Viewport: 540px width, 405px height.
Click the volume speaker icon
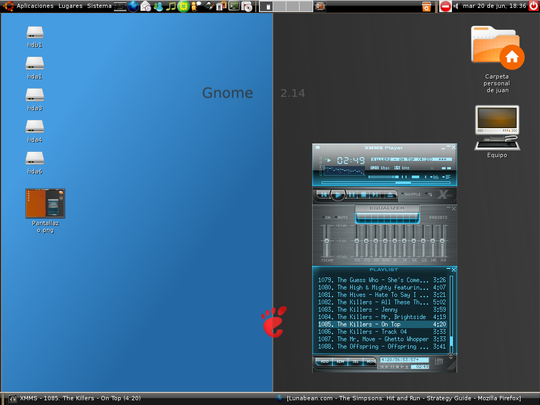[x=456, y=6]
